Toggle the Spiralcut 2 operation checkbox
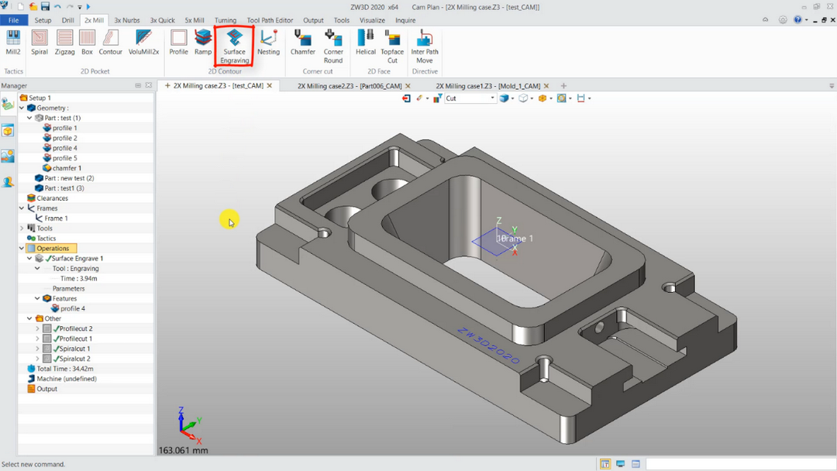 (x=47, y=359)
